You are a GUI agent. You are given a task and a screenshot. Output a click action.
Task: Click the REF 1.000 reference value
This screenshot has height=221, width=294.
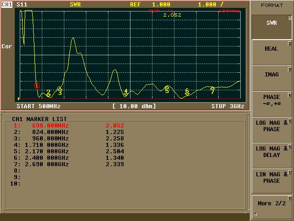click(x=150, y=4)
